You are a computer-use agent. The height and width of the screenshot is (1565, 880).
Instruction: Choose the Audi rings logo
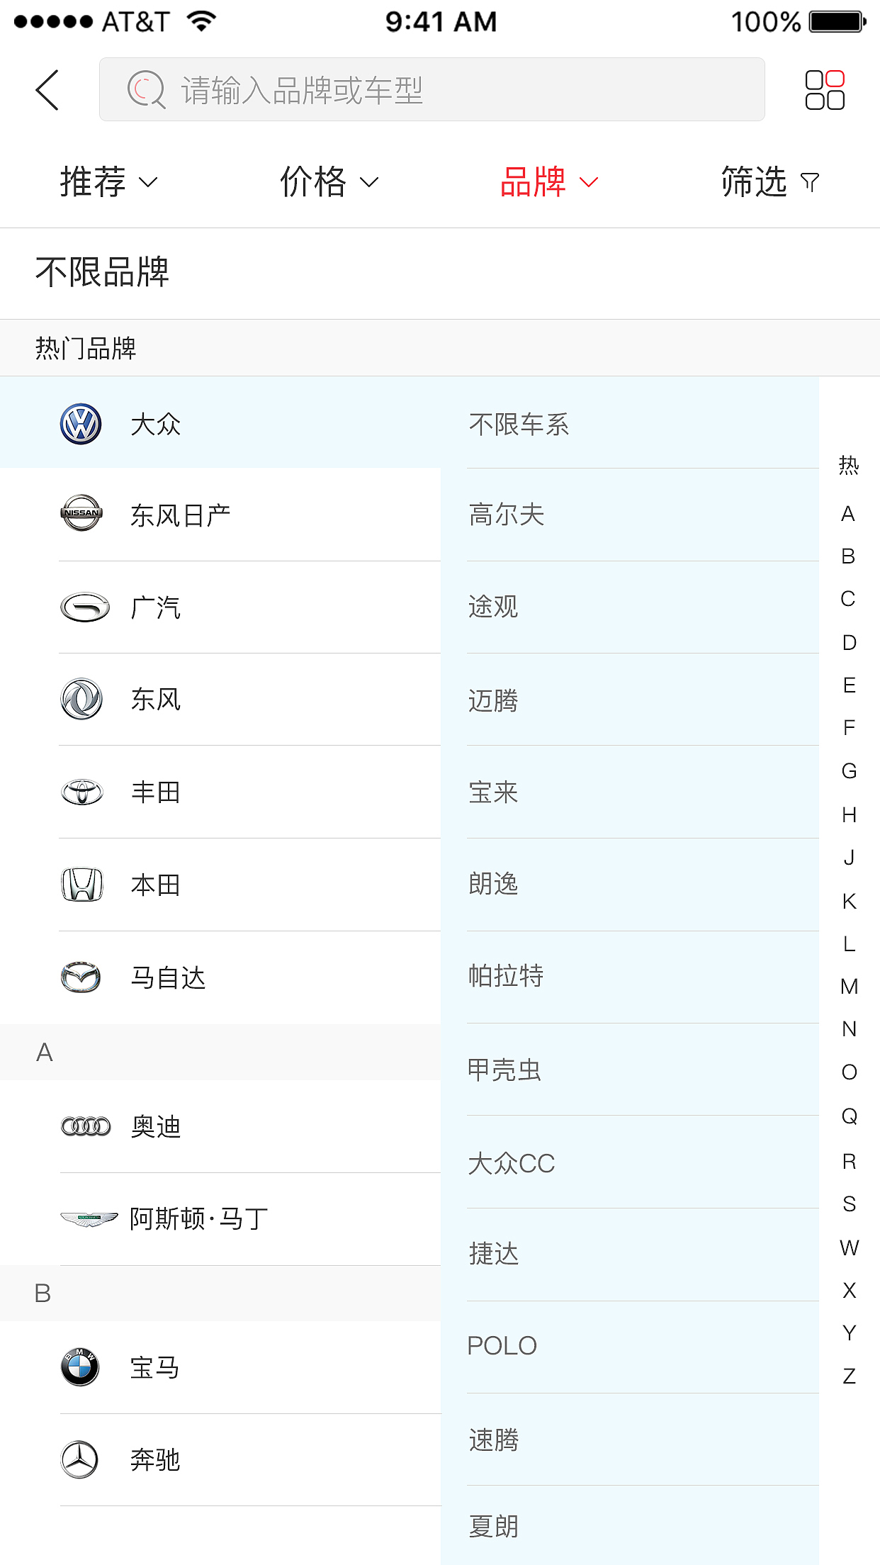pyautogui.click(x=86, y=1126)
